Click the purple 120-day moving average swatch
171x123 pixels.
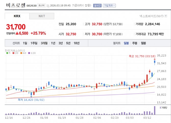[29, 53]
